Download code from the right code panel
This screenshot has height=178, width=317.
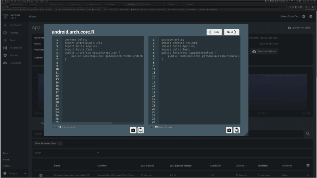coord(229,130)
